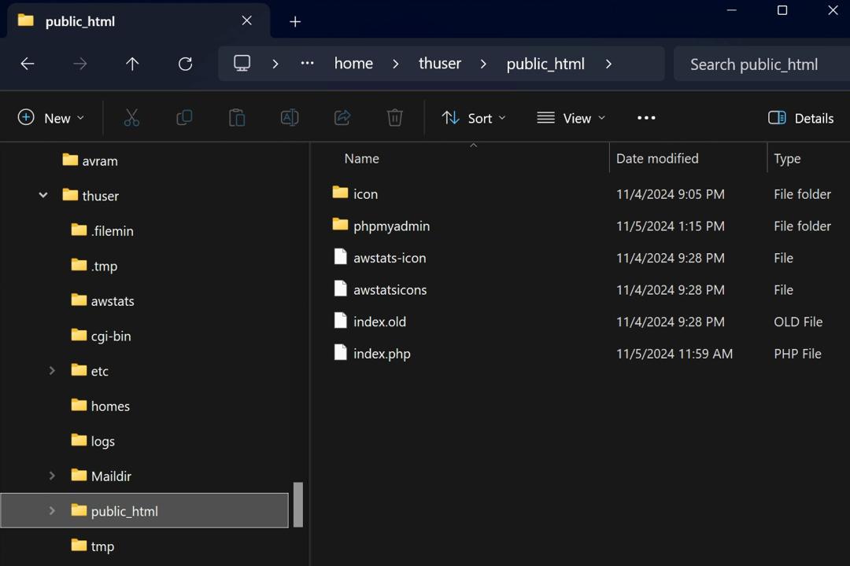Image resolution: width=850 pixels, height=566 pixels.
Task: Open the New item menu
Action: [x=51, y=118]
